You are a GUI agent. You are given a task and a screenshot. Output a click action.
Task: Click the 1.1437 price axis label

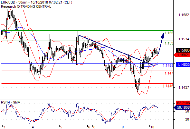click(x=184, y=87)
